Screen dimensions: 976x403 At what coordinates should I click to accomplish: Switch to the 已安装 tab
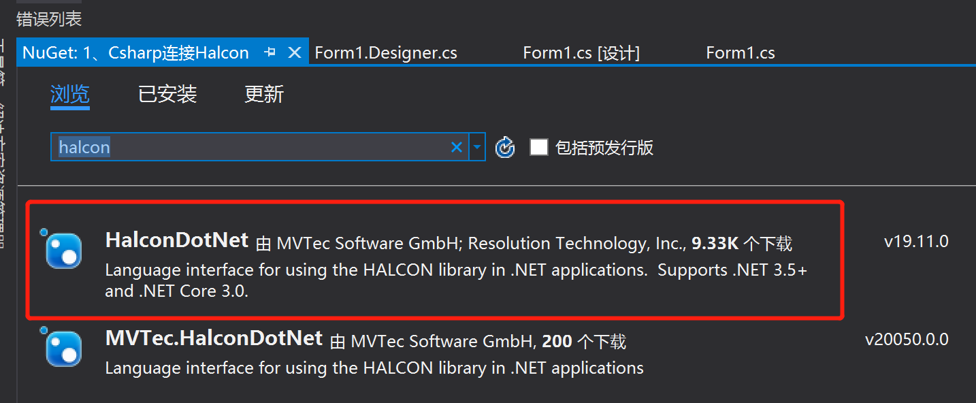point(167,94)
